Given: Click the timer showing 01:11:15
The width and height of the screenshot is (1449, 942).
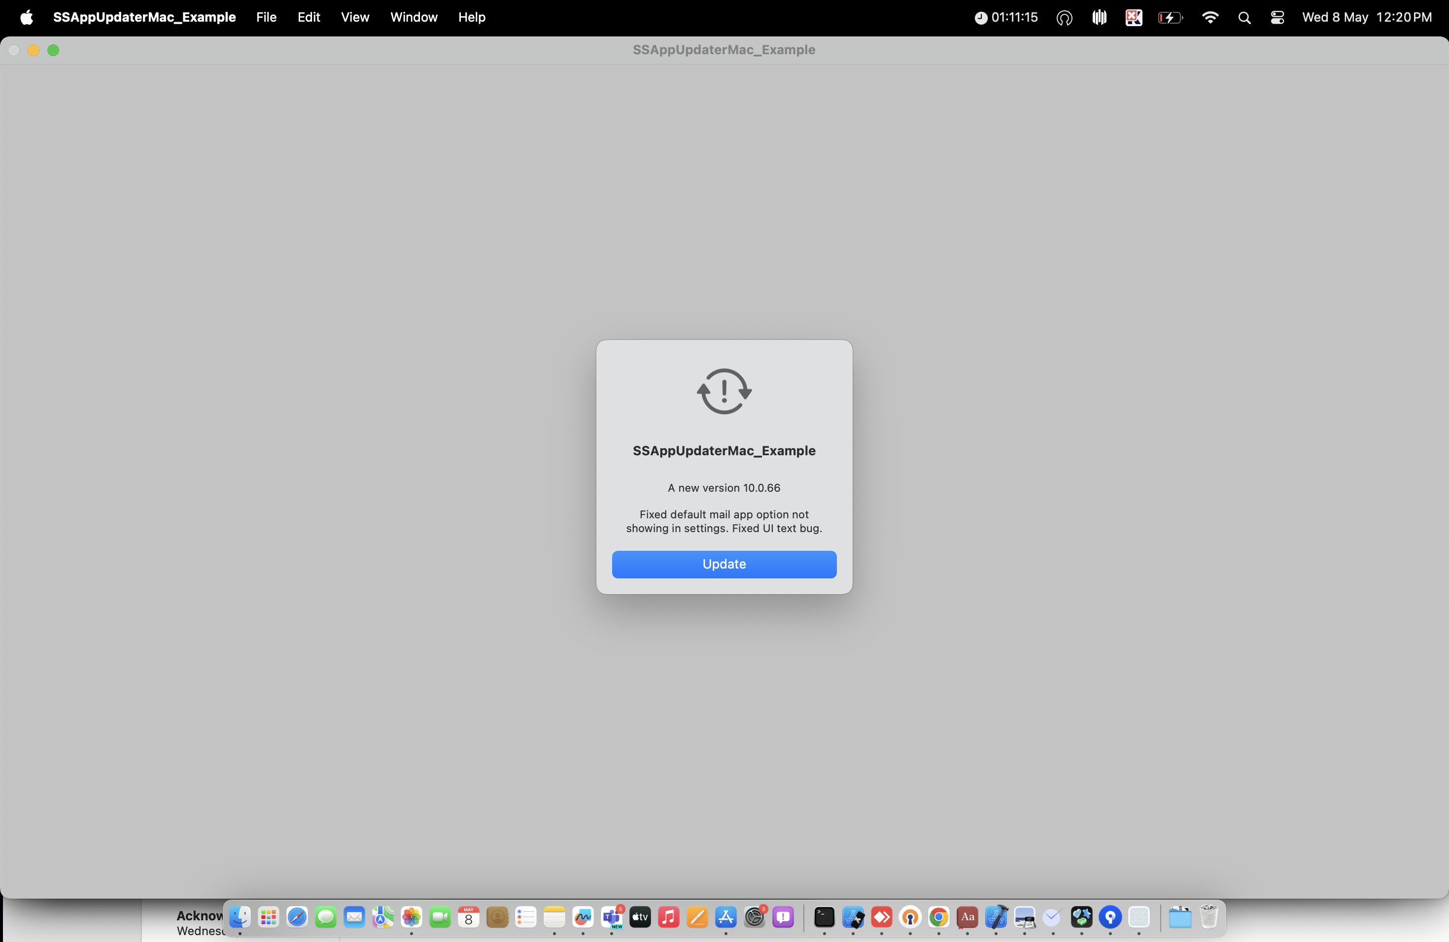Looking at the screenshot, I should click(1006, 18).
